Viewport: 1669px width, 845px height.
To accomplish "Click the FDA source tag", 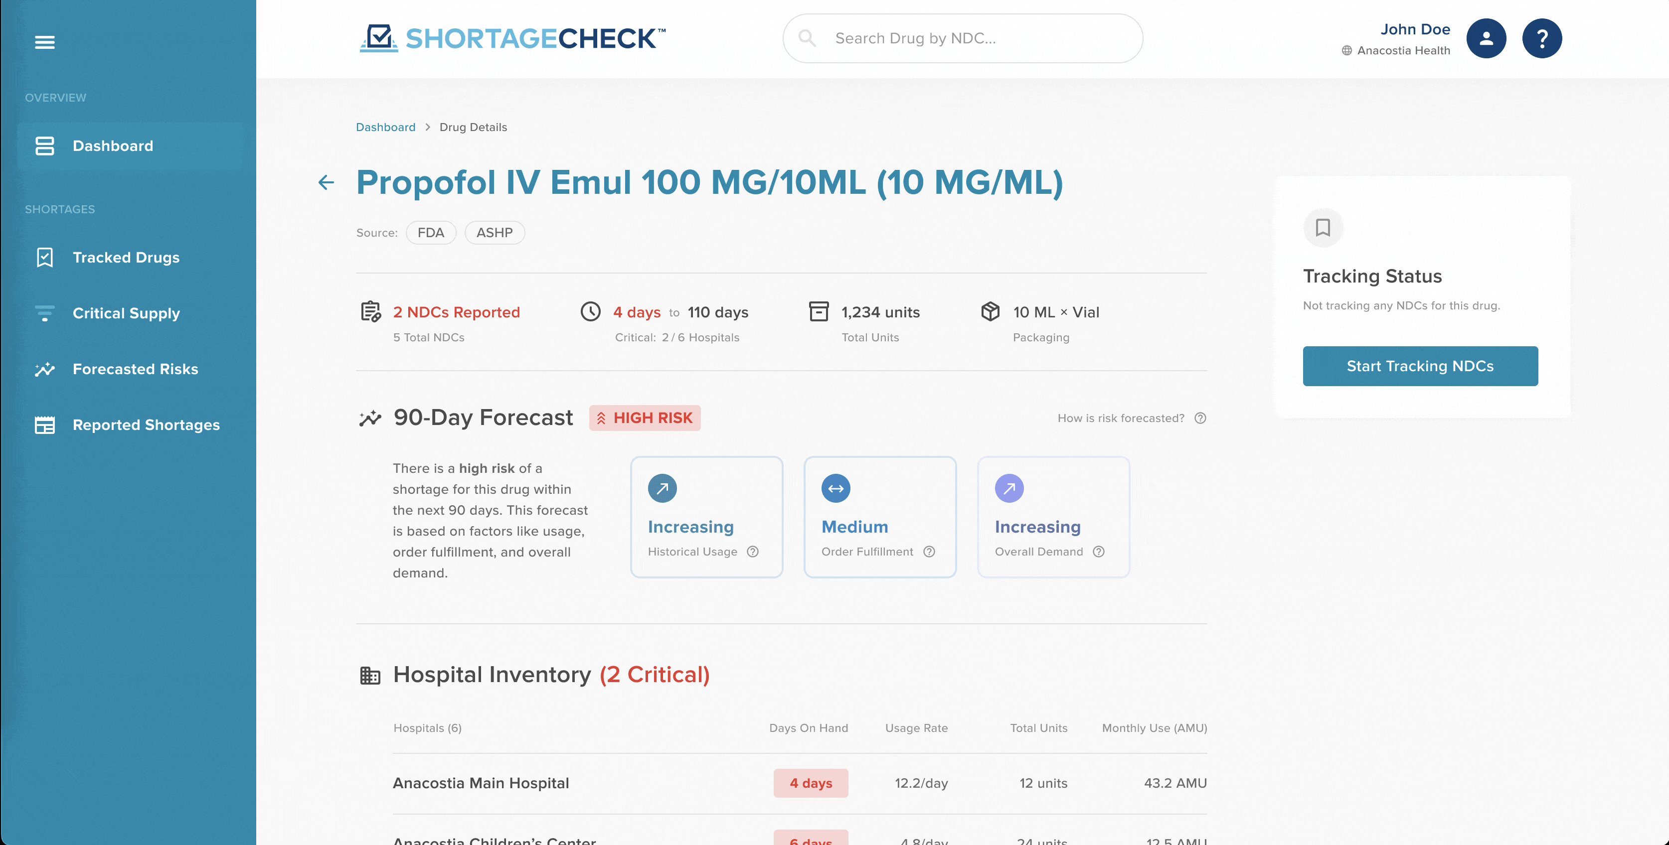I will 431,233.
